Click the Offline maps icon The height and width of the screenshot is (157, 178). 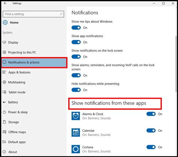[5, 132]
